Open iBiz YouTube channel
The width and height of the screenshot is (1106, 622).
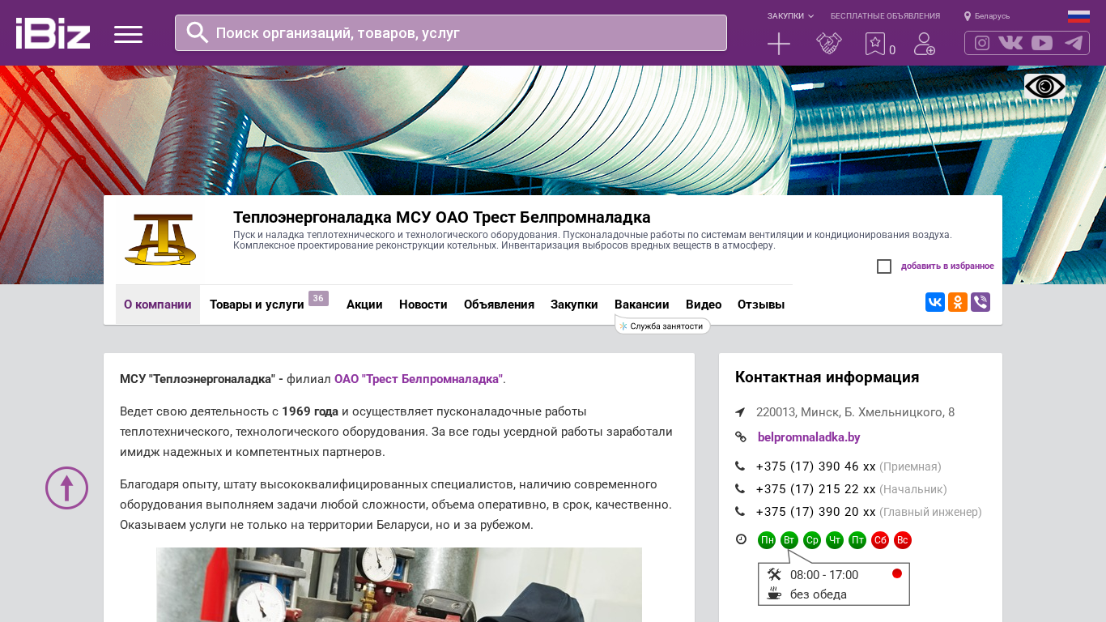point(1042,43)
